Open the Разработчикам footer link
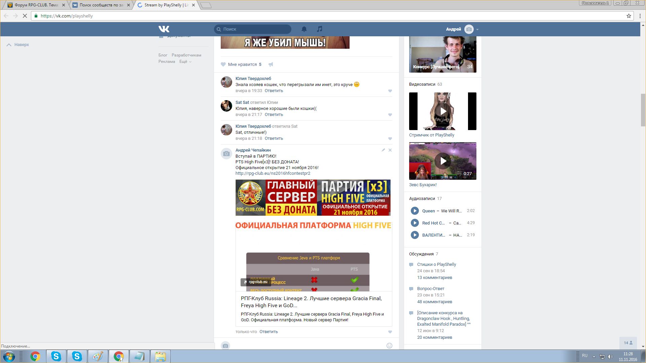 [186, 55]
